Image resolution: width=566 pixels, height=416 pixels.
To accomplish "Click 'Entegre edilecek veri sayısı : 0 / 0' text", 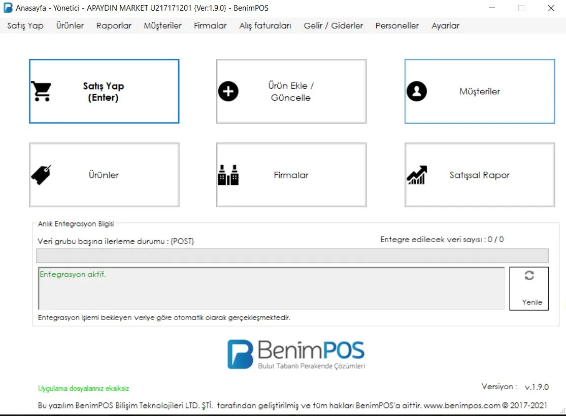I will (x=442, y=240).
